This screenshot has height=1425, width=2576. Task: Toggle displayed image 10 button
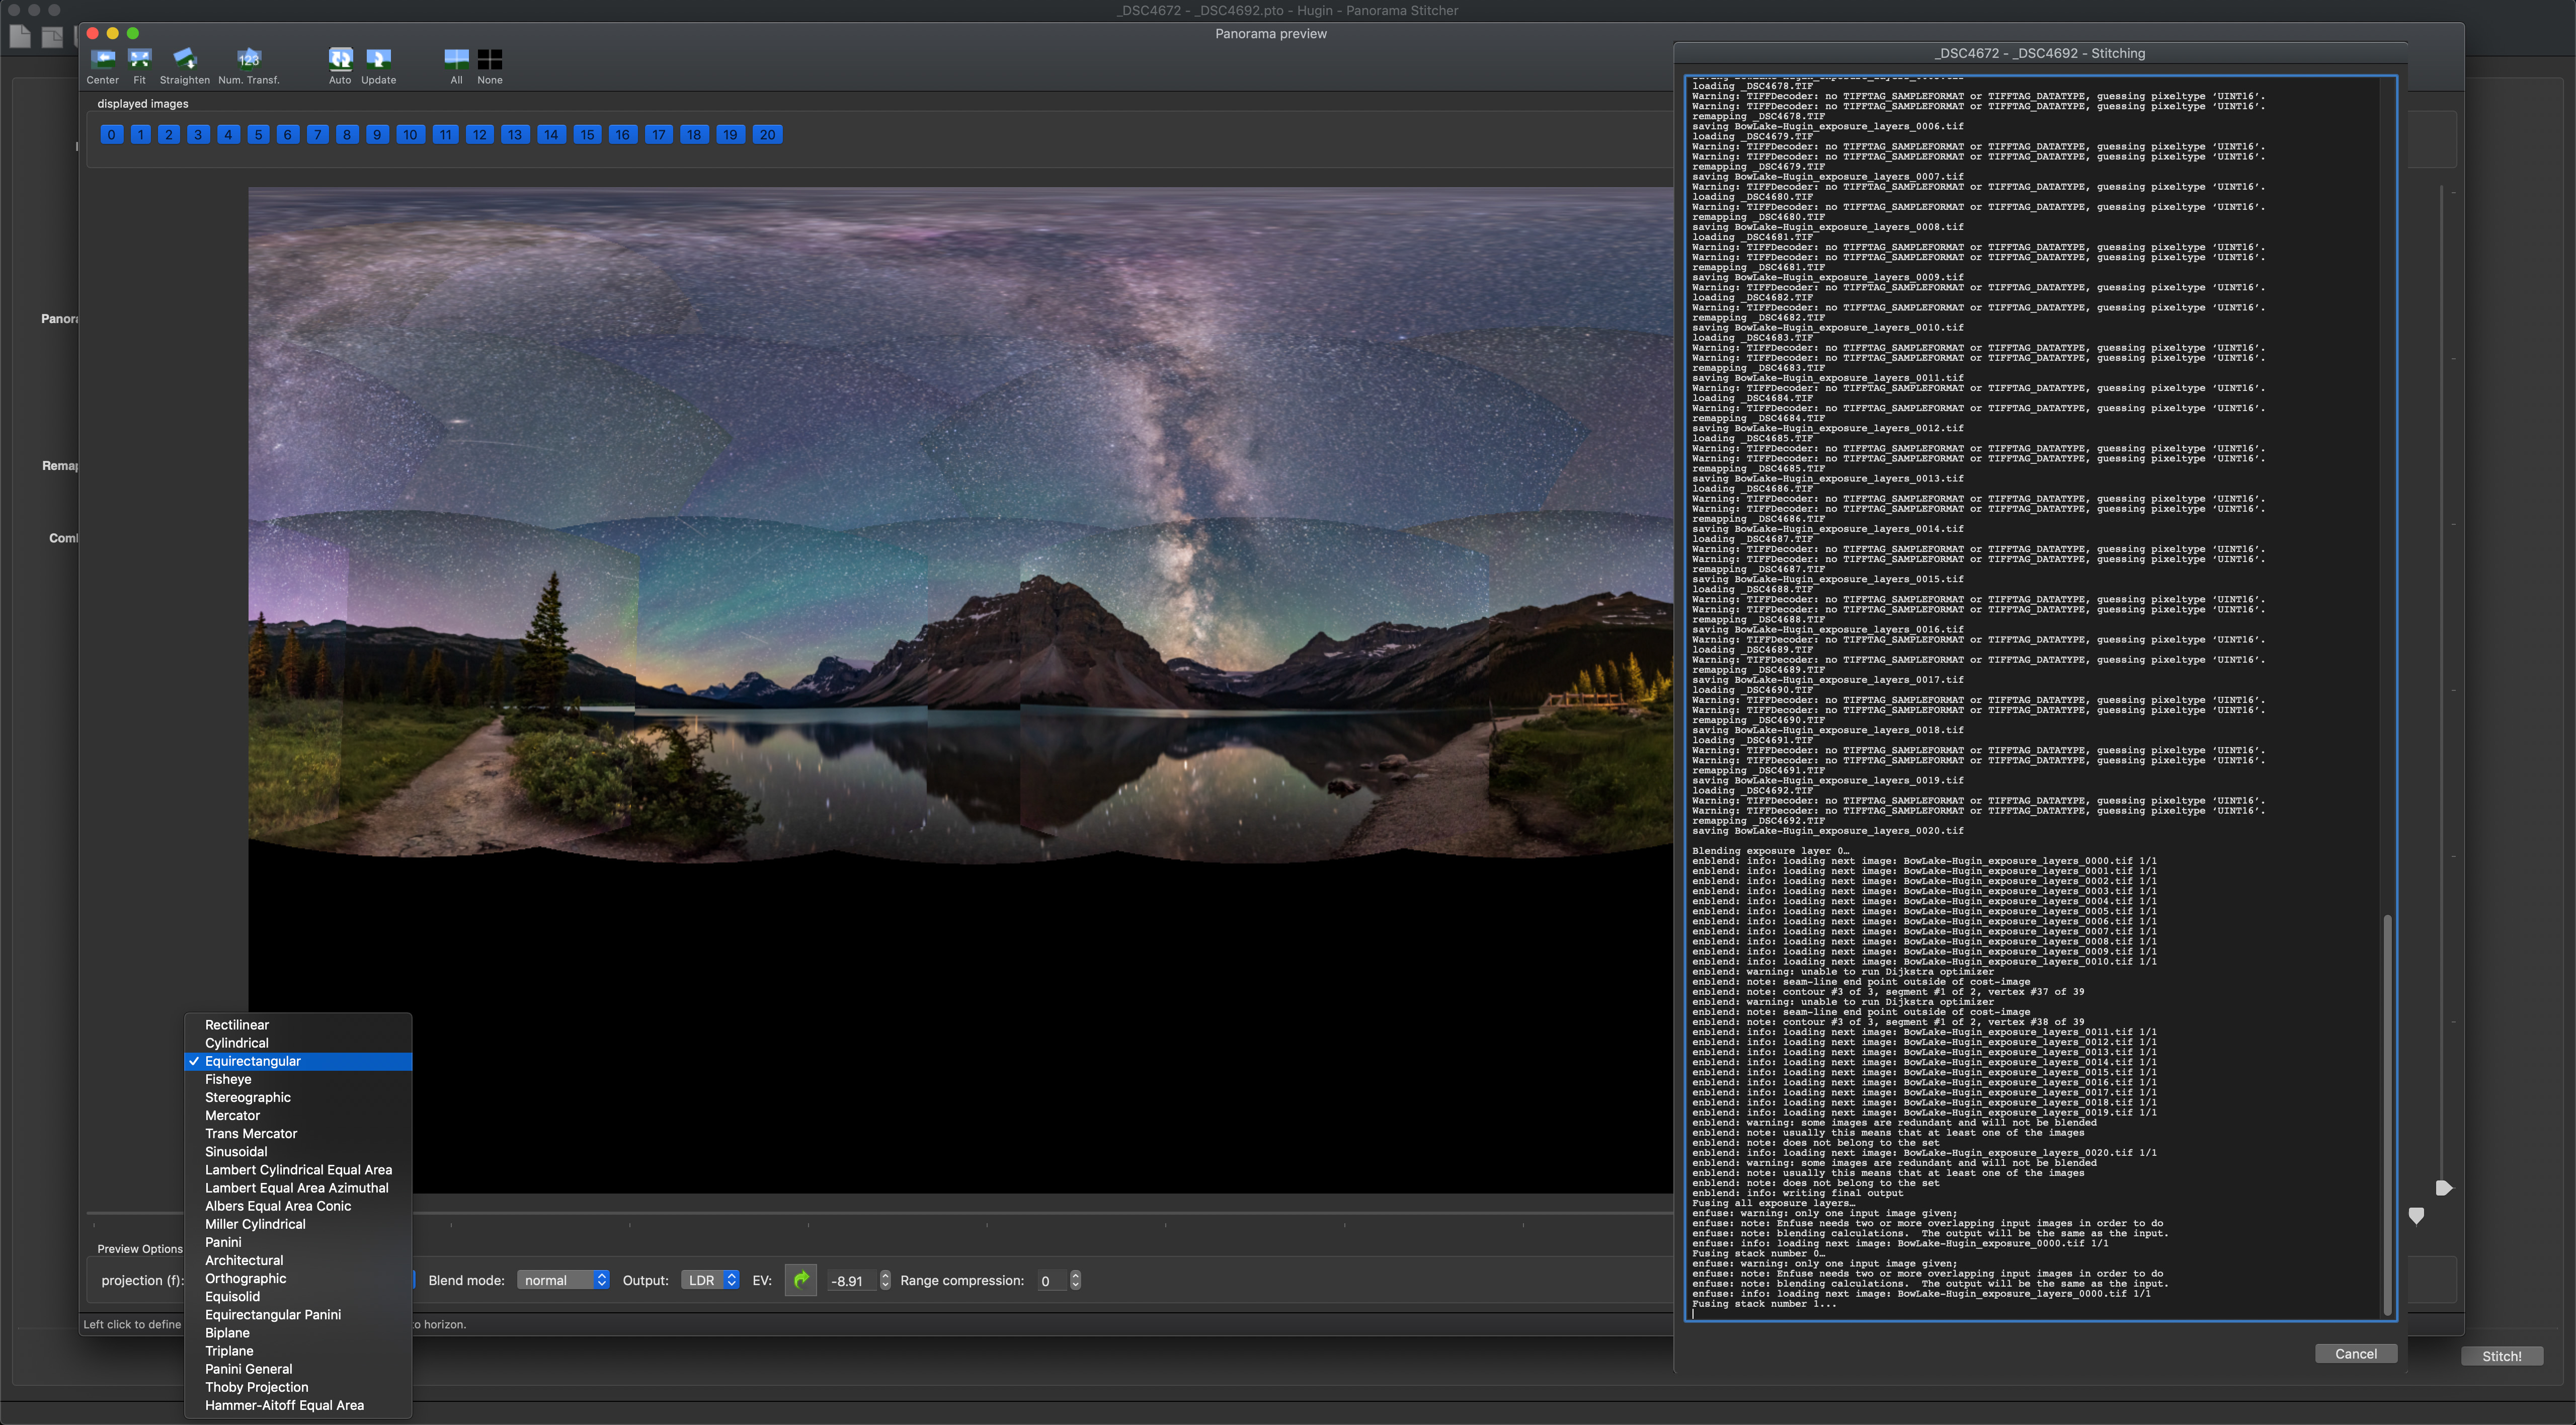point(410,134)
